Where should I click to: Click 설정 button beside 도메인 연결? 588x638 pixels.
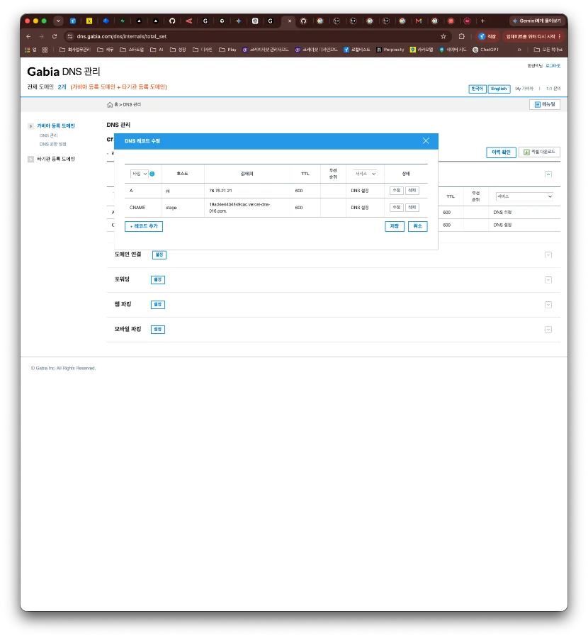point(159,254)
